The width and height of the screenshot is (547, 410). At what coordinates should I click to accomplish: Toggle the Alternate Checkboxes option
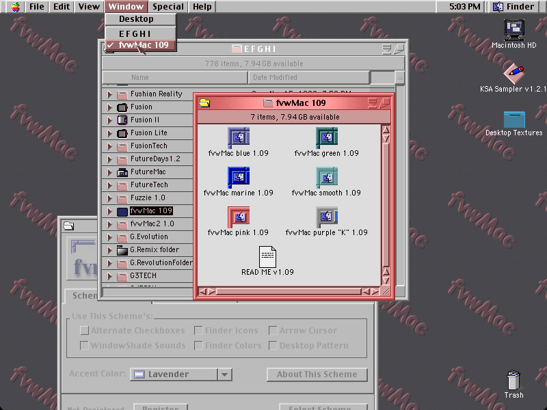tap(84, 330)
